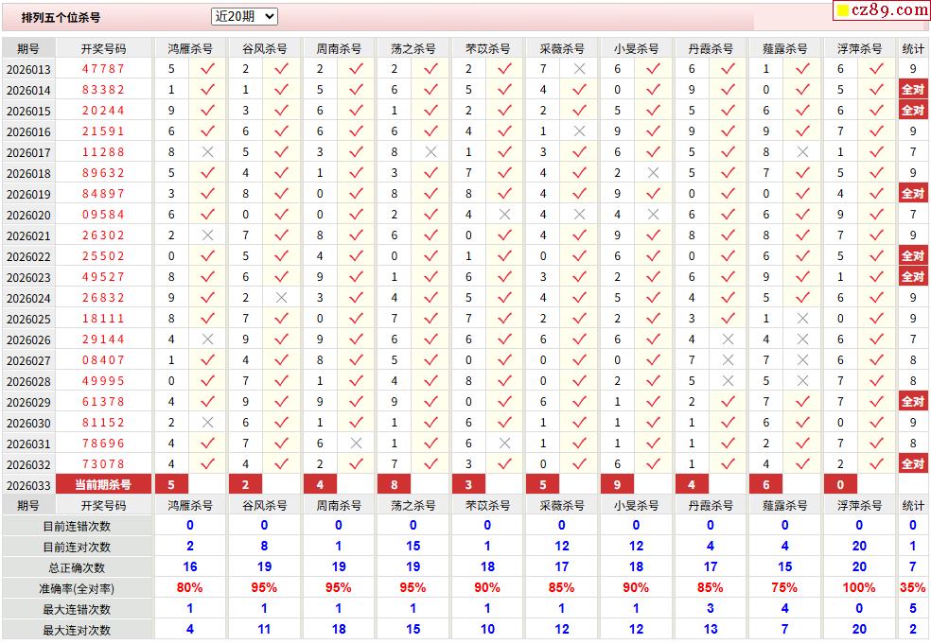Click the 100% accuracy value for 浮萍杀号
Image resolution: width=931 pixels, height=644 pixels.
coord(858,588)
